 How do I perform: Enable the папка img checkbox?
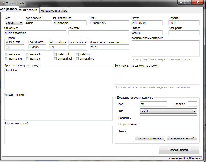[6, 58]
